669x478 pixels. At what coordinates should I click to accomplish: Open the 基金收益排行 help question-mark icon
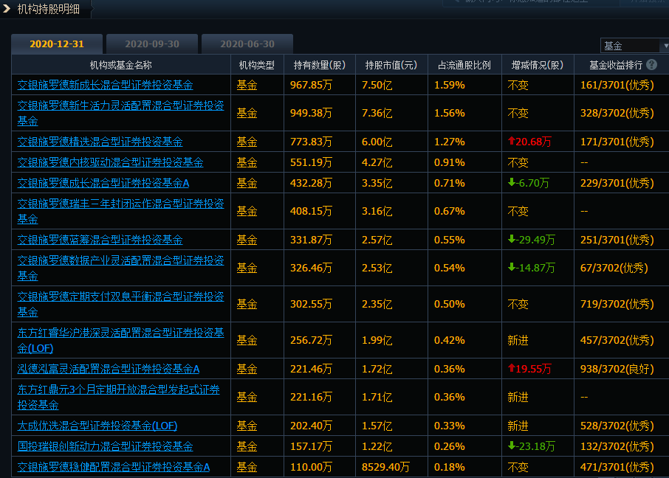tap(651, 65)
